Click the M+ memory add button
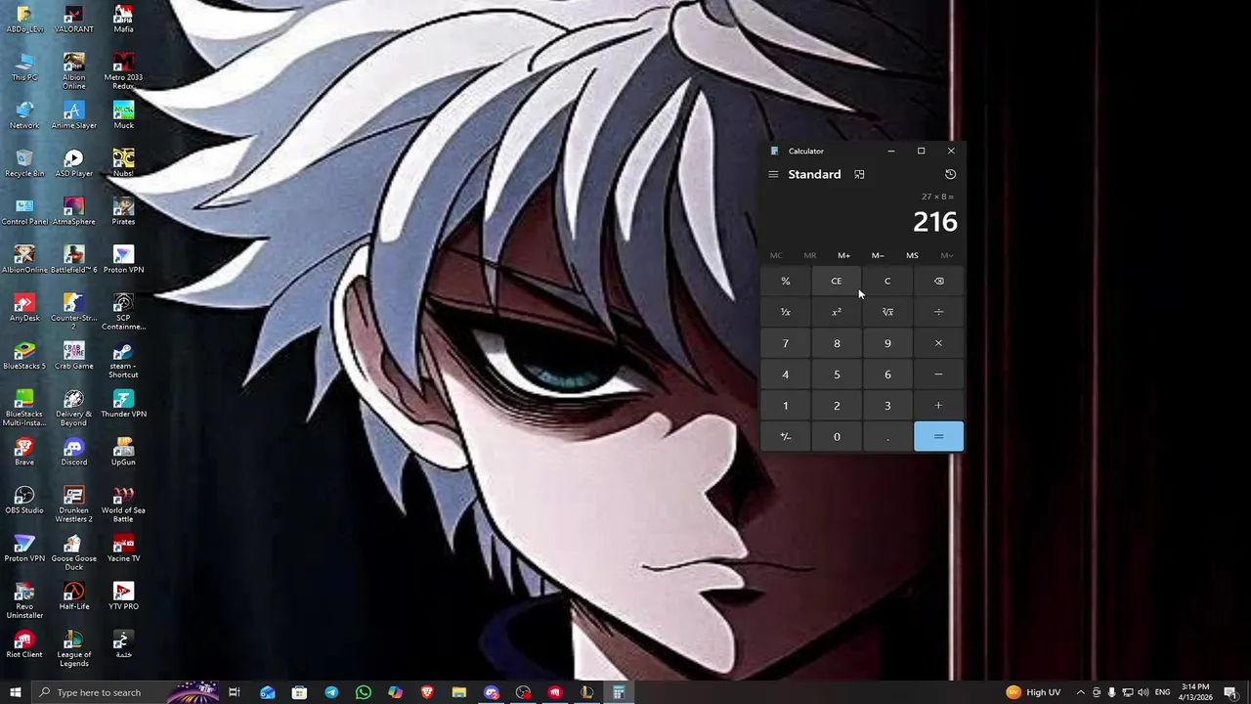The width and height of the screenshot is (1251, 704). (x=843, y=255)
